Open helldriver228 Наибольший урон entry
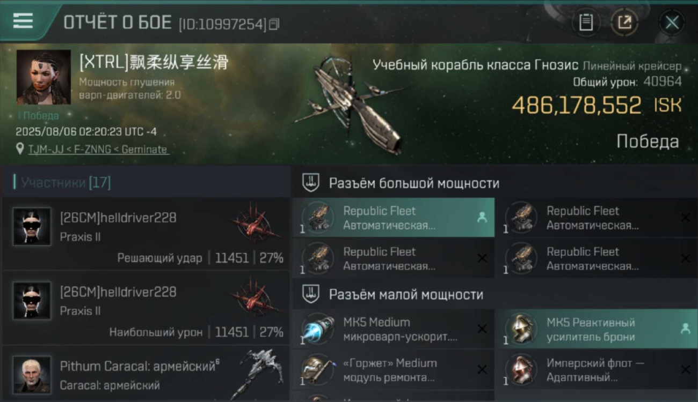Screen dimensions: 698x402 (146, 308)
